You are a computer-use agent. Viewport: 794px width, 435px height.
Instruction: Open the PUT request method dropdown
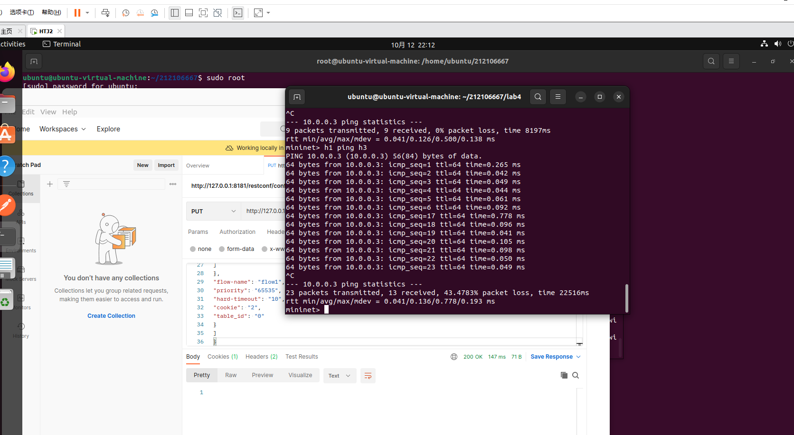click(x=214, y=211)
